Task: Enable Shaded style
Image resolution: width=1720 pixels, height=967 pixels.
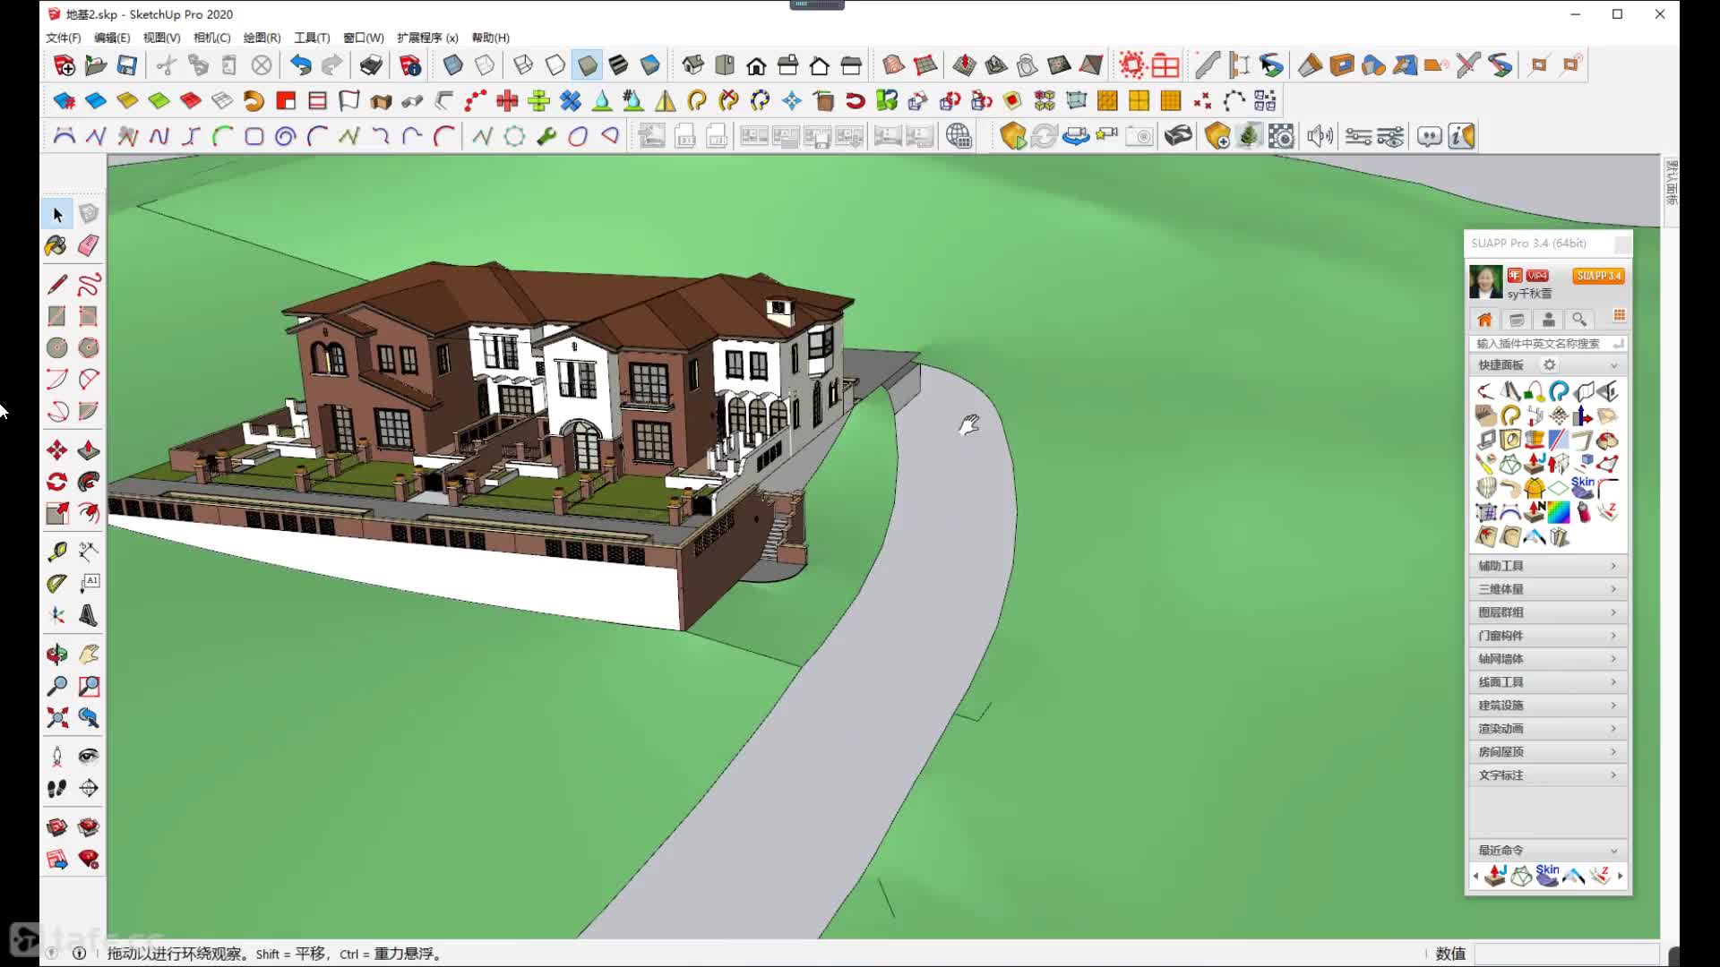Action: pos(587,65)
